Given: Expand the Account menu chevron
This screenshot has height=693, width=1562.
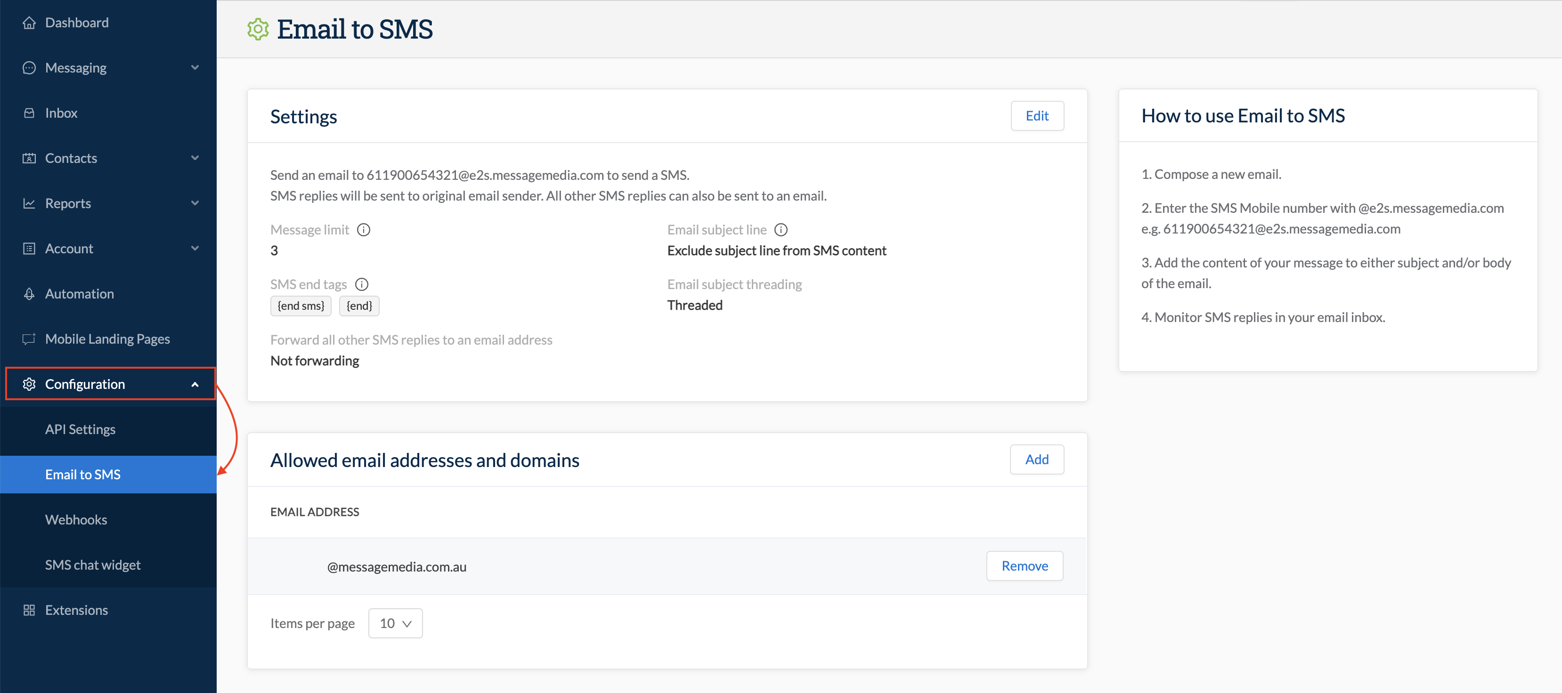Looking at the screenshot, I should [195, 249].
